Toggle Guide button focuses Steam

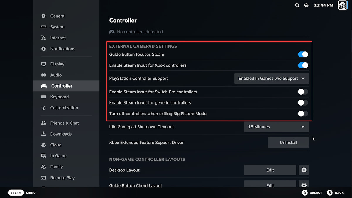303,55
